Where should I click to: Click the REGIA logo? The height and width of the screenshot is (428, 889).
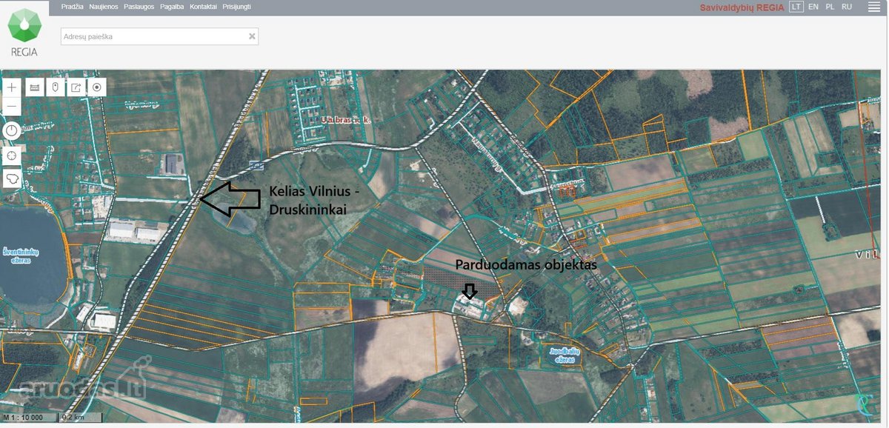click(24, 33)
